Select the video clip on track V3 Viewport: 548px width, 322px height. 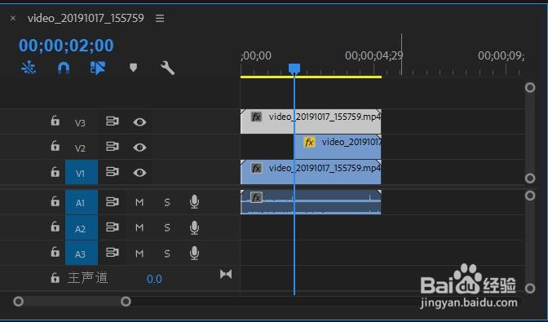(x=311, y=121)
